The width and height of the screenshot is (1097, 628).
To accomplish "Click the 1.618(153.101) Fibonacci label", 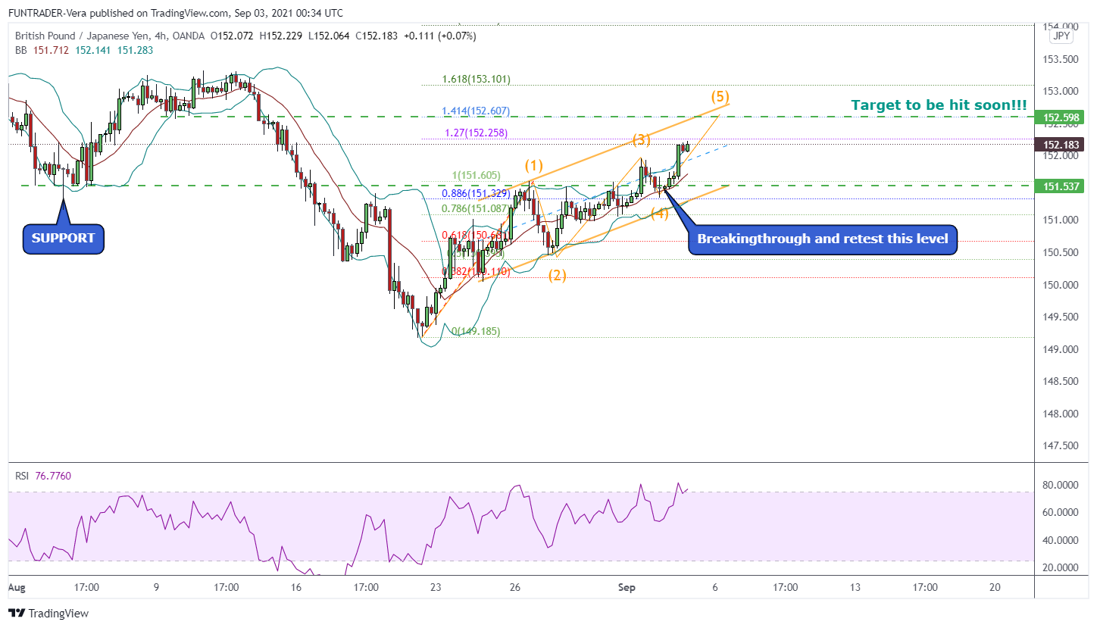I will (477, 79).
